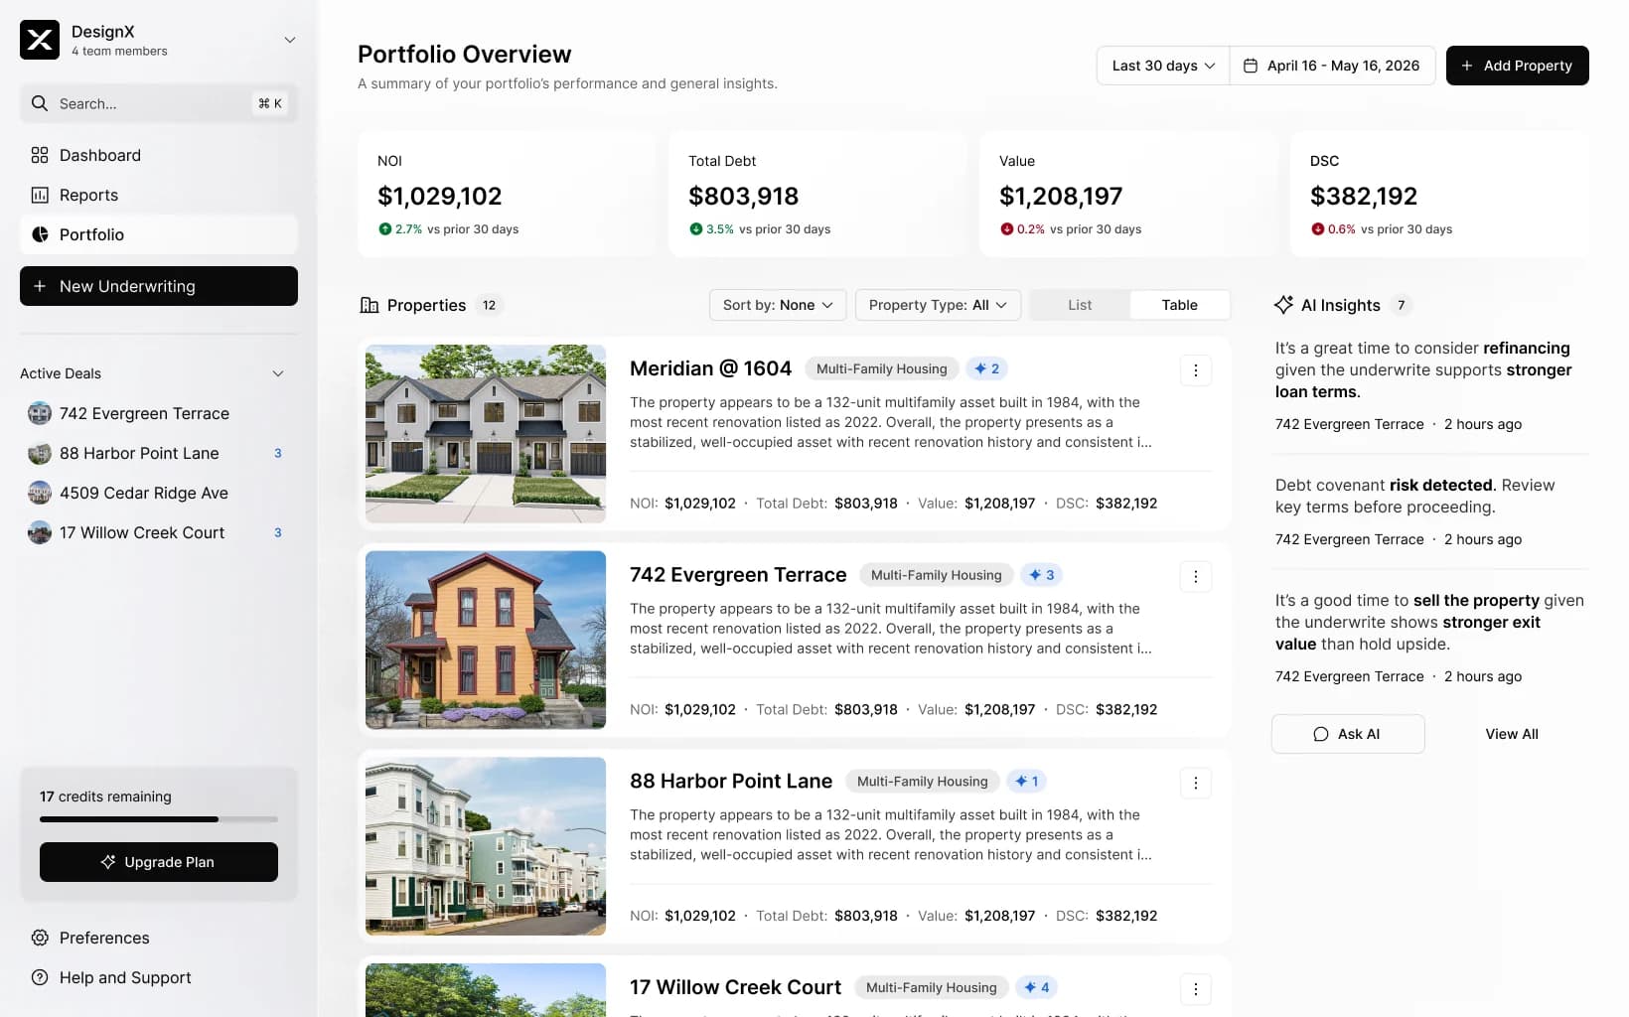Open Reports from the sidebar
Image resolution: width=1629 pixels, height=1017 pixels.
(159, 195)
